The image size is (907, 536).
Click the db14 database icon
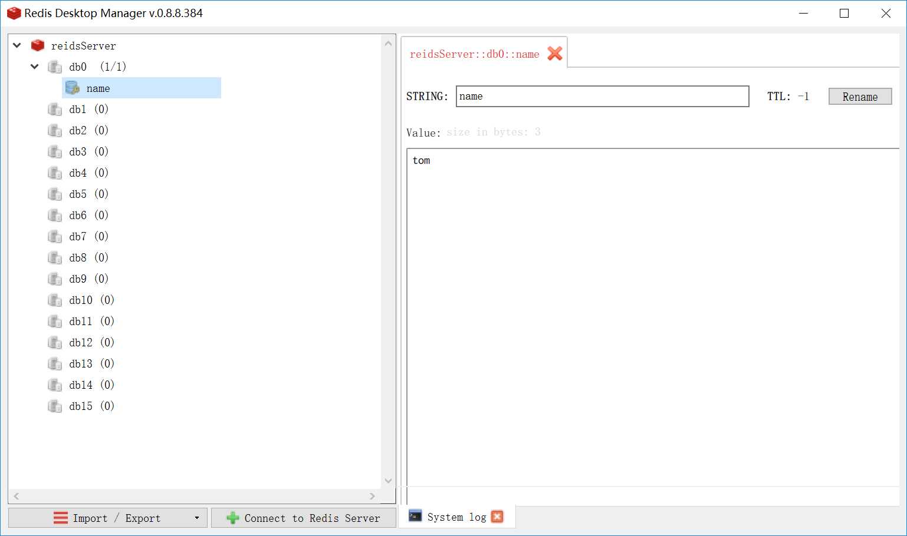[x=55, y=385]
